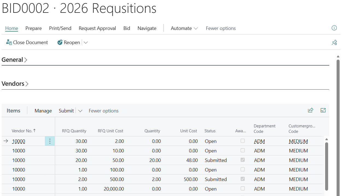Click the sort arrow on Vendor No. column
The image size is (350, 196).
point(35,130)
